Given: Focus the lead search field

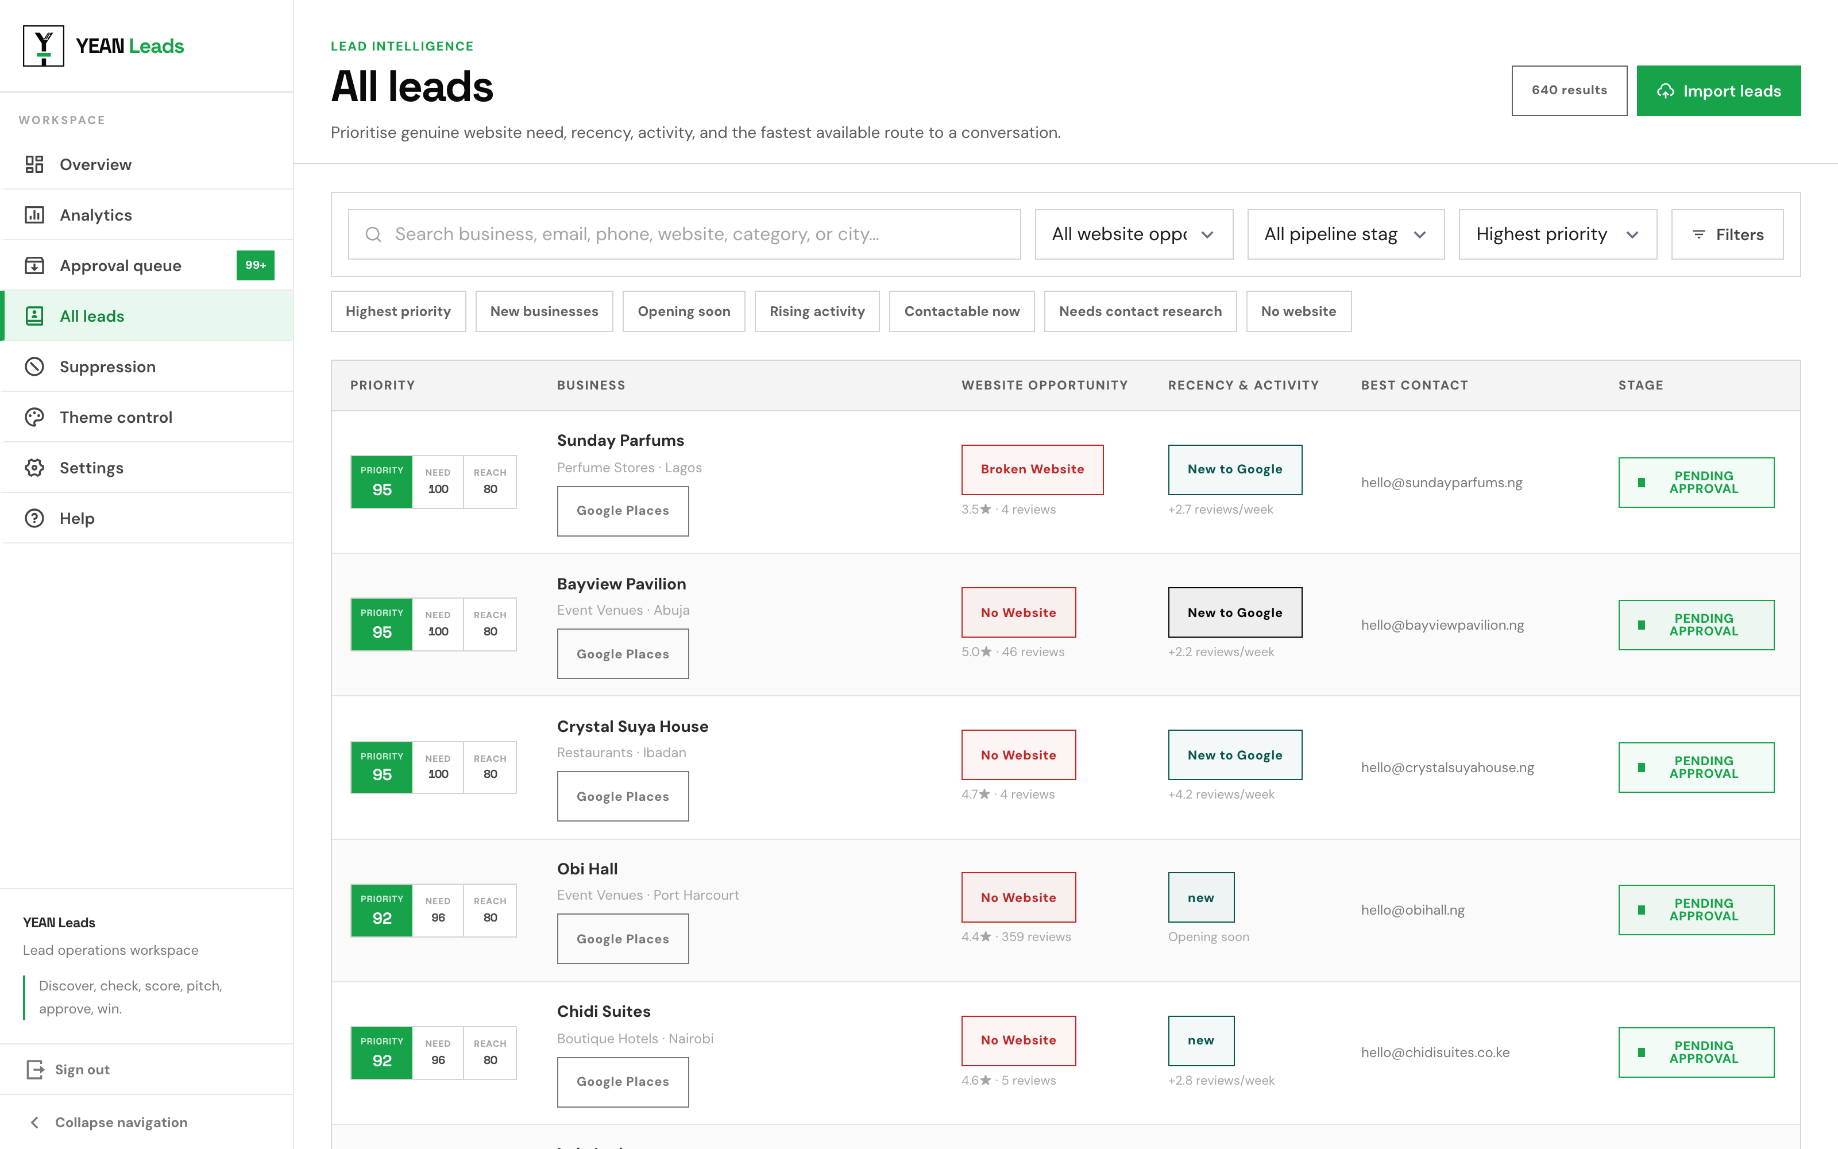Looking at the screenshot, I should point(684,234).
